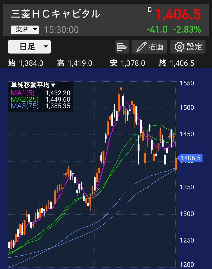Open the volume-by-price histogram icon

pos(122,47)
